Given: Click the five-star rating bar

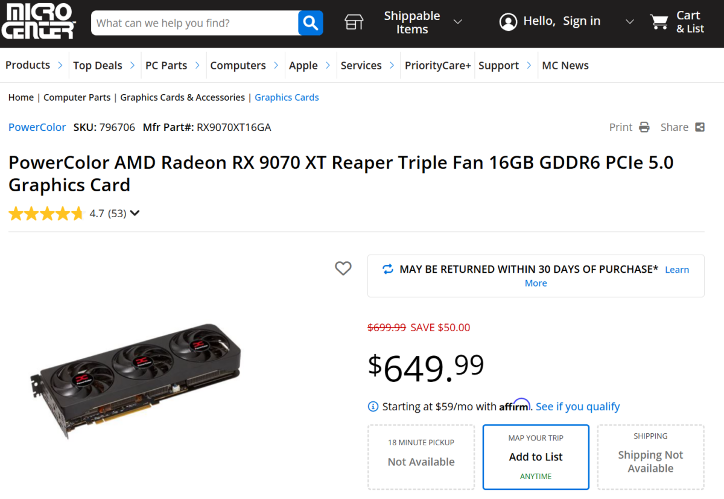Looking at the screenshot, I should coord(46,214).
